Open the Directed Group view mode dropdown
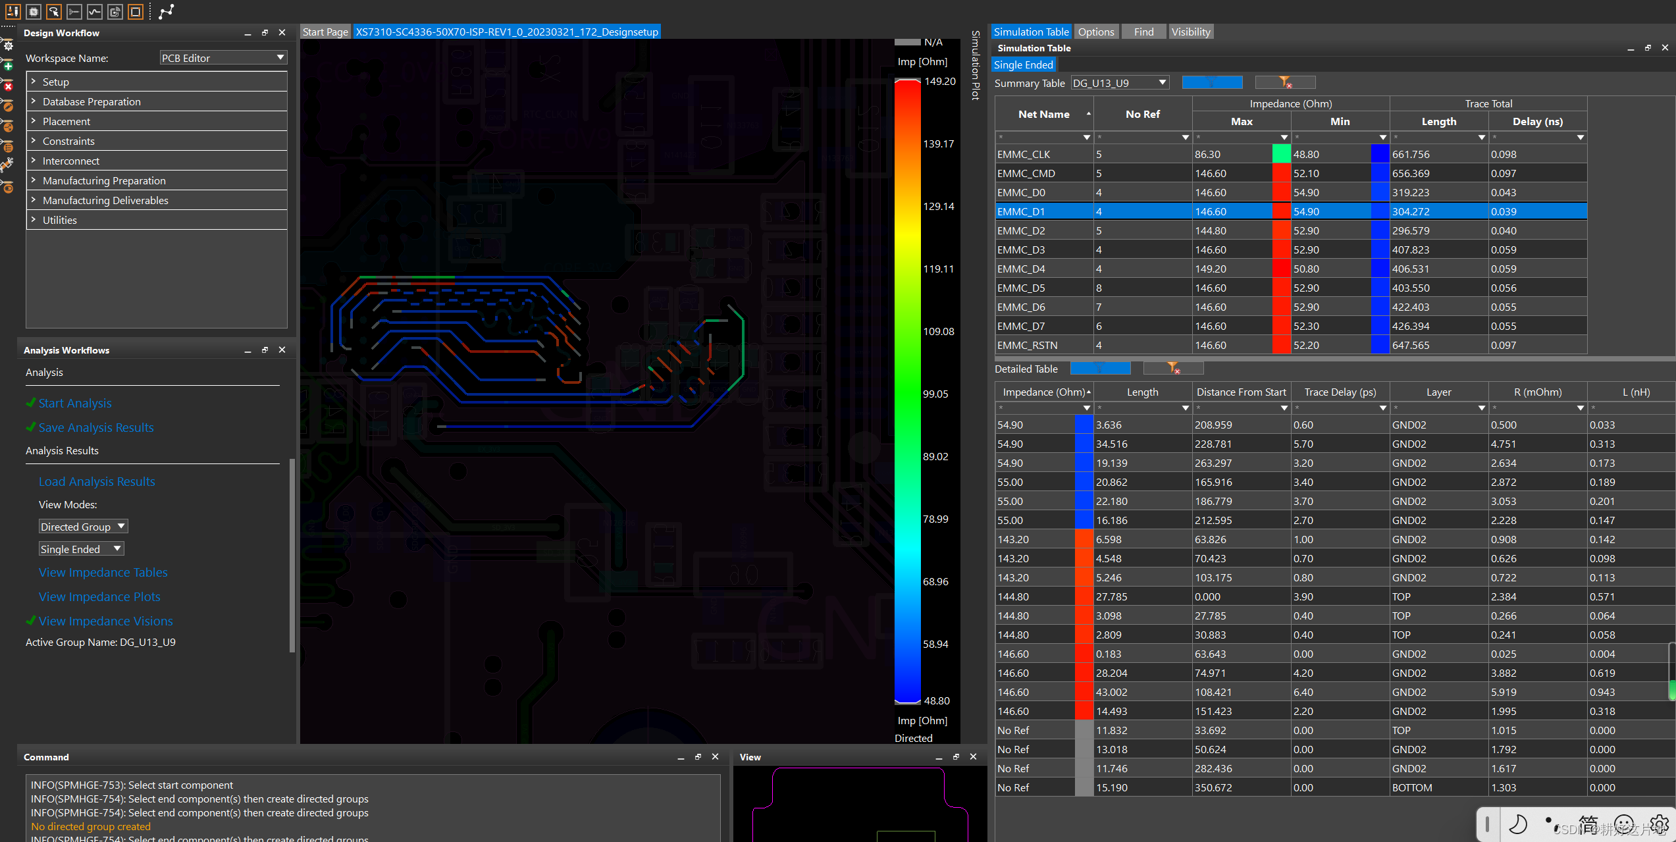The height and width of the screenshot is (842, 1676). click(83, 527)
